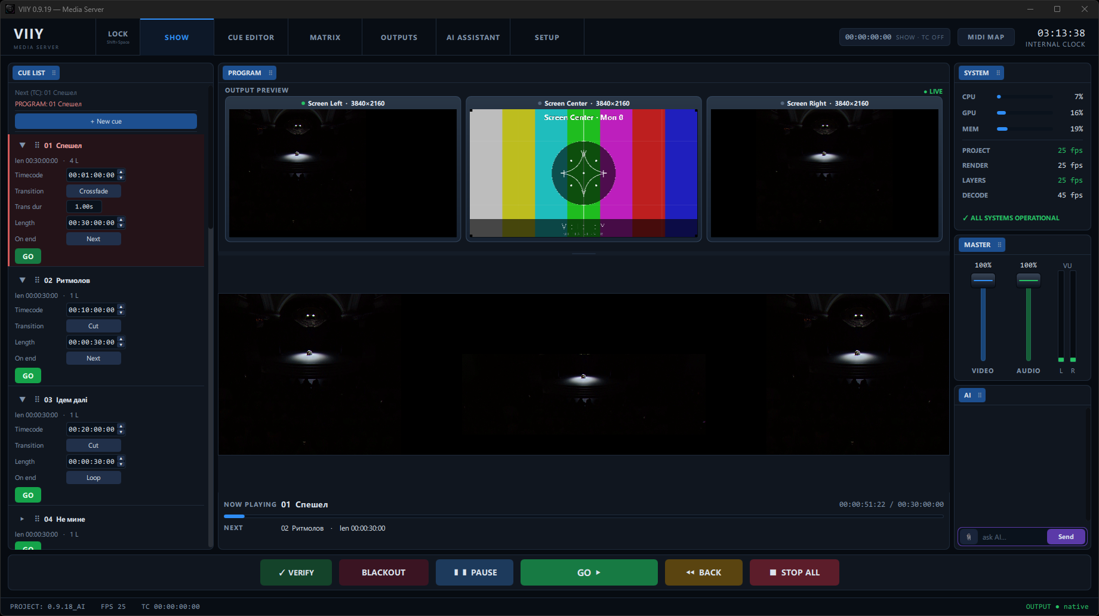Screen dimensions: 1099x616
Task: Click the AUDIO master fader handle
Action: 1029,280
